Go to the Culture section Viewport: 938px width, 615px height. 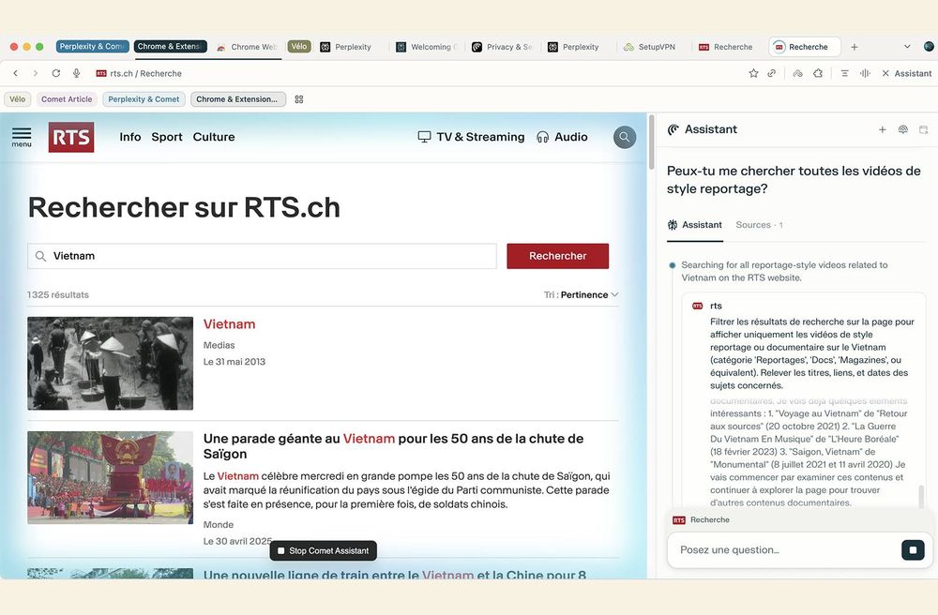[x=214, y=137]
